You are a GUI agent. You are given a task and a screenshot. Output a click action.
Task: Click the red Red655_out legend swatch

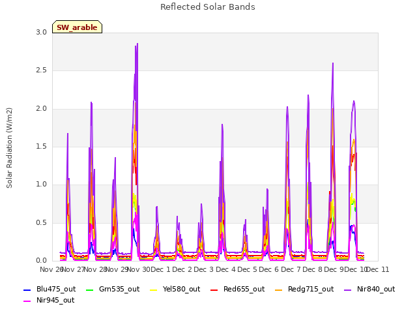point(214,290)
